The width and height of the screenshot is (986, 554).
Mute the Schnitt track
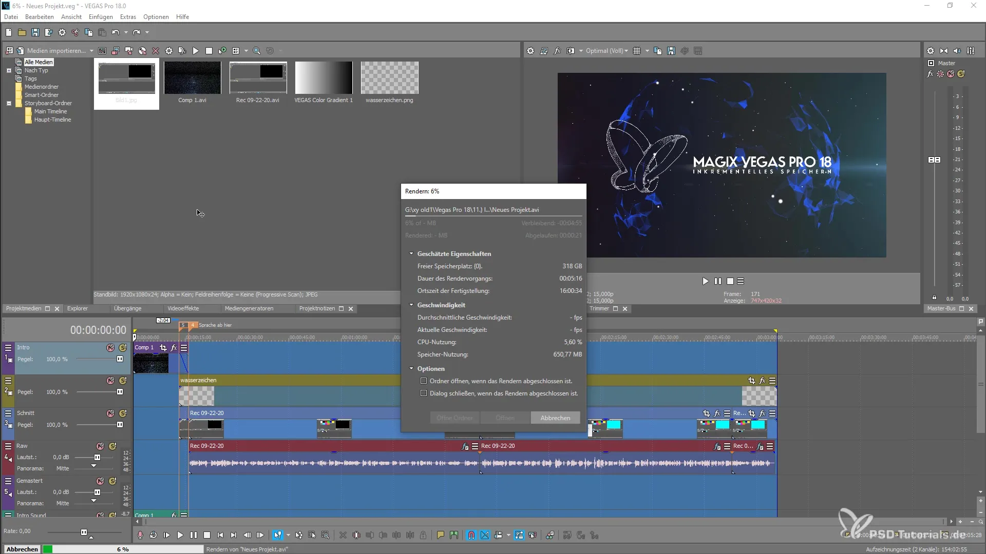[110, 413]
